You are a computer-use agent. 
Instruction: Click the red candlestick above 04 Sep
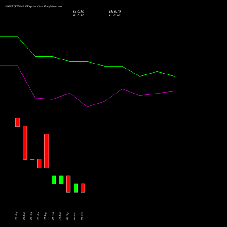[x=83, y=188]
